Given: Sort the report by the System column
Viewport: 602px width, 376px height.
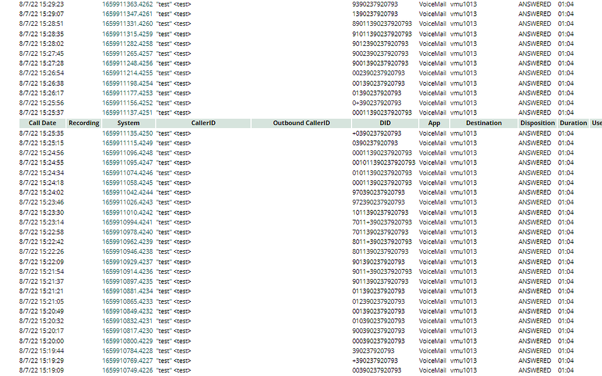Looking at the screenshot, I should pos(128,123).
